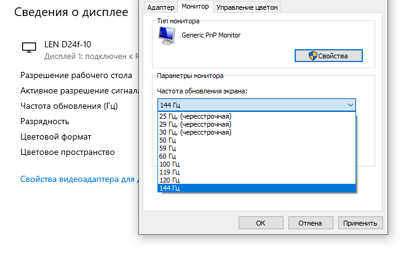Confirm with the OK button
Viewport: 409px width, 260px height.
[261, 223]
